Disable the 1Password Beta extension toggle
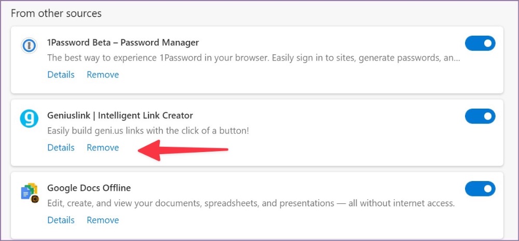Image resolution: width=519 pixels, height=241 pixels. click(480, 43)
